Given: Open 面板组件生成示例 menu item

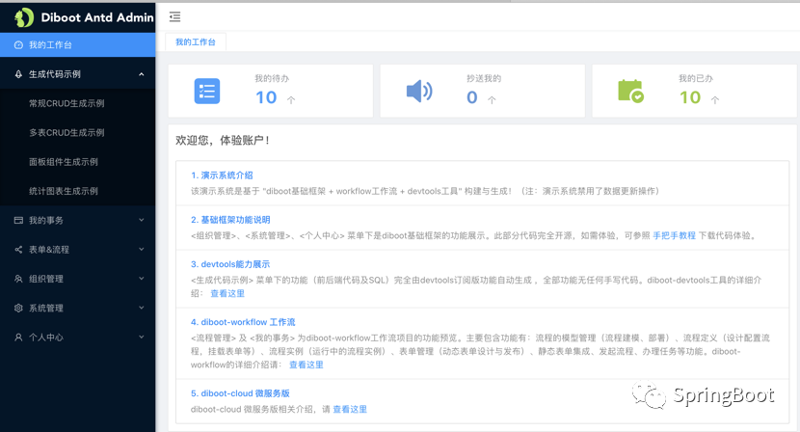Looking at the screenshot, I should pos(77,162).
